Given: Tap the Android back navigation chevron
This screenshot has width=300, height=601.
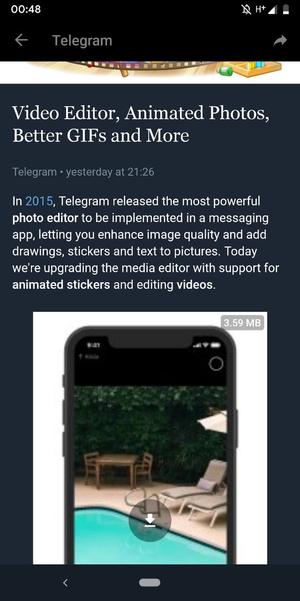Looking at the screenshot, I should [x=65, y=583].
